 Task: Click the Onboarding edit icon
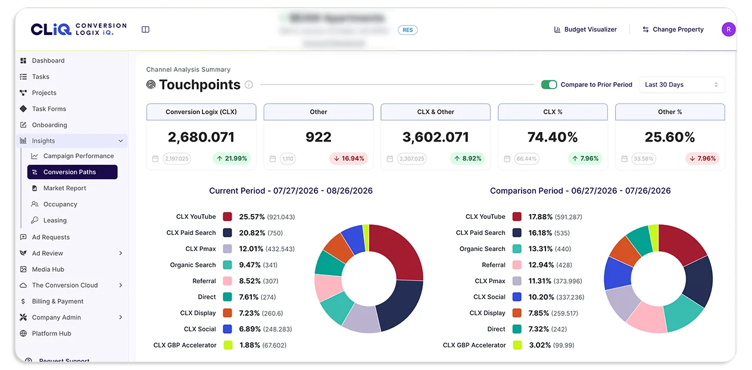click(23, 125)
